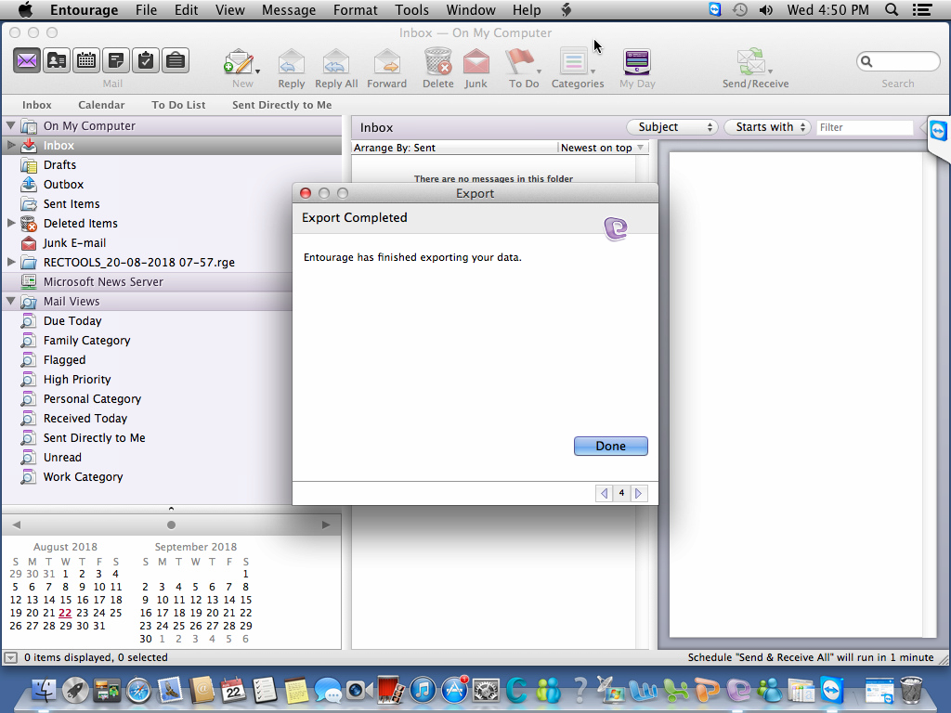Select Microsoft News Server

(x=103, y=282)
